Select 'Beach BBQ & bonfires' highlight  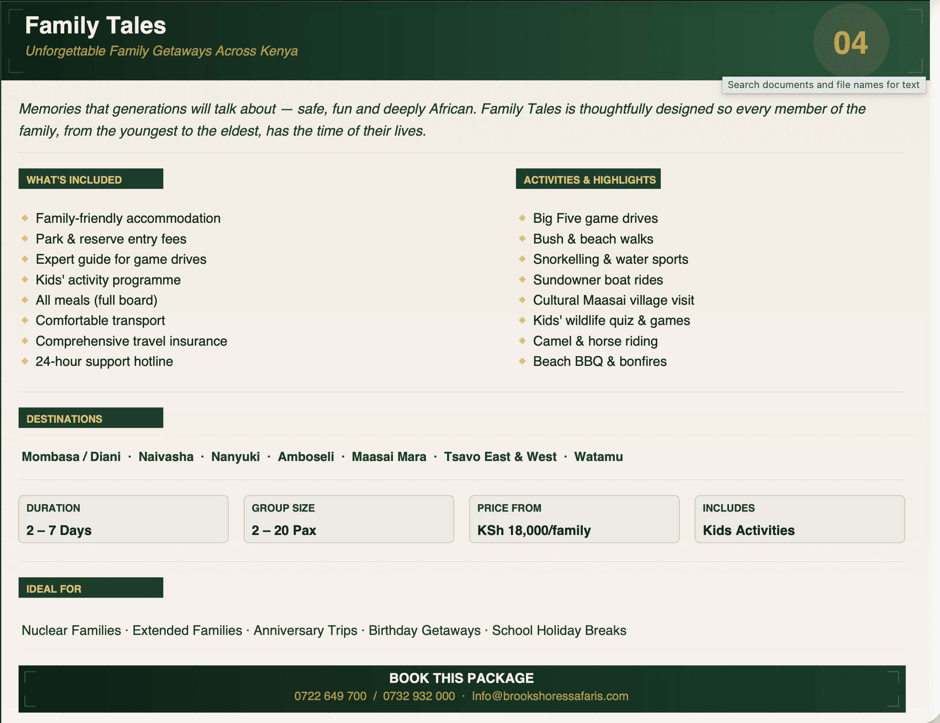(x=600, y=361)
